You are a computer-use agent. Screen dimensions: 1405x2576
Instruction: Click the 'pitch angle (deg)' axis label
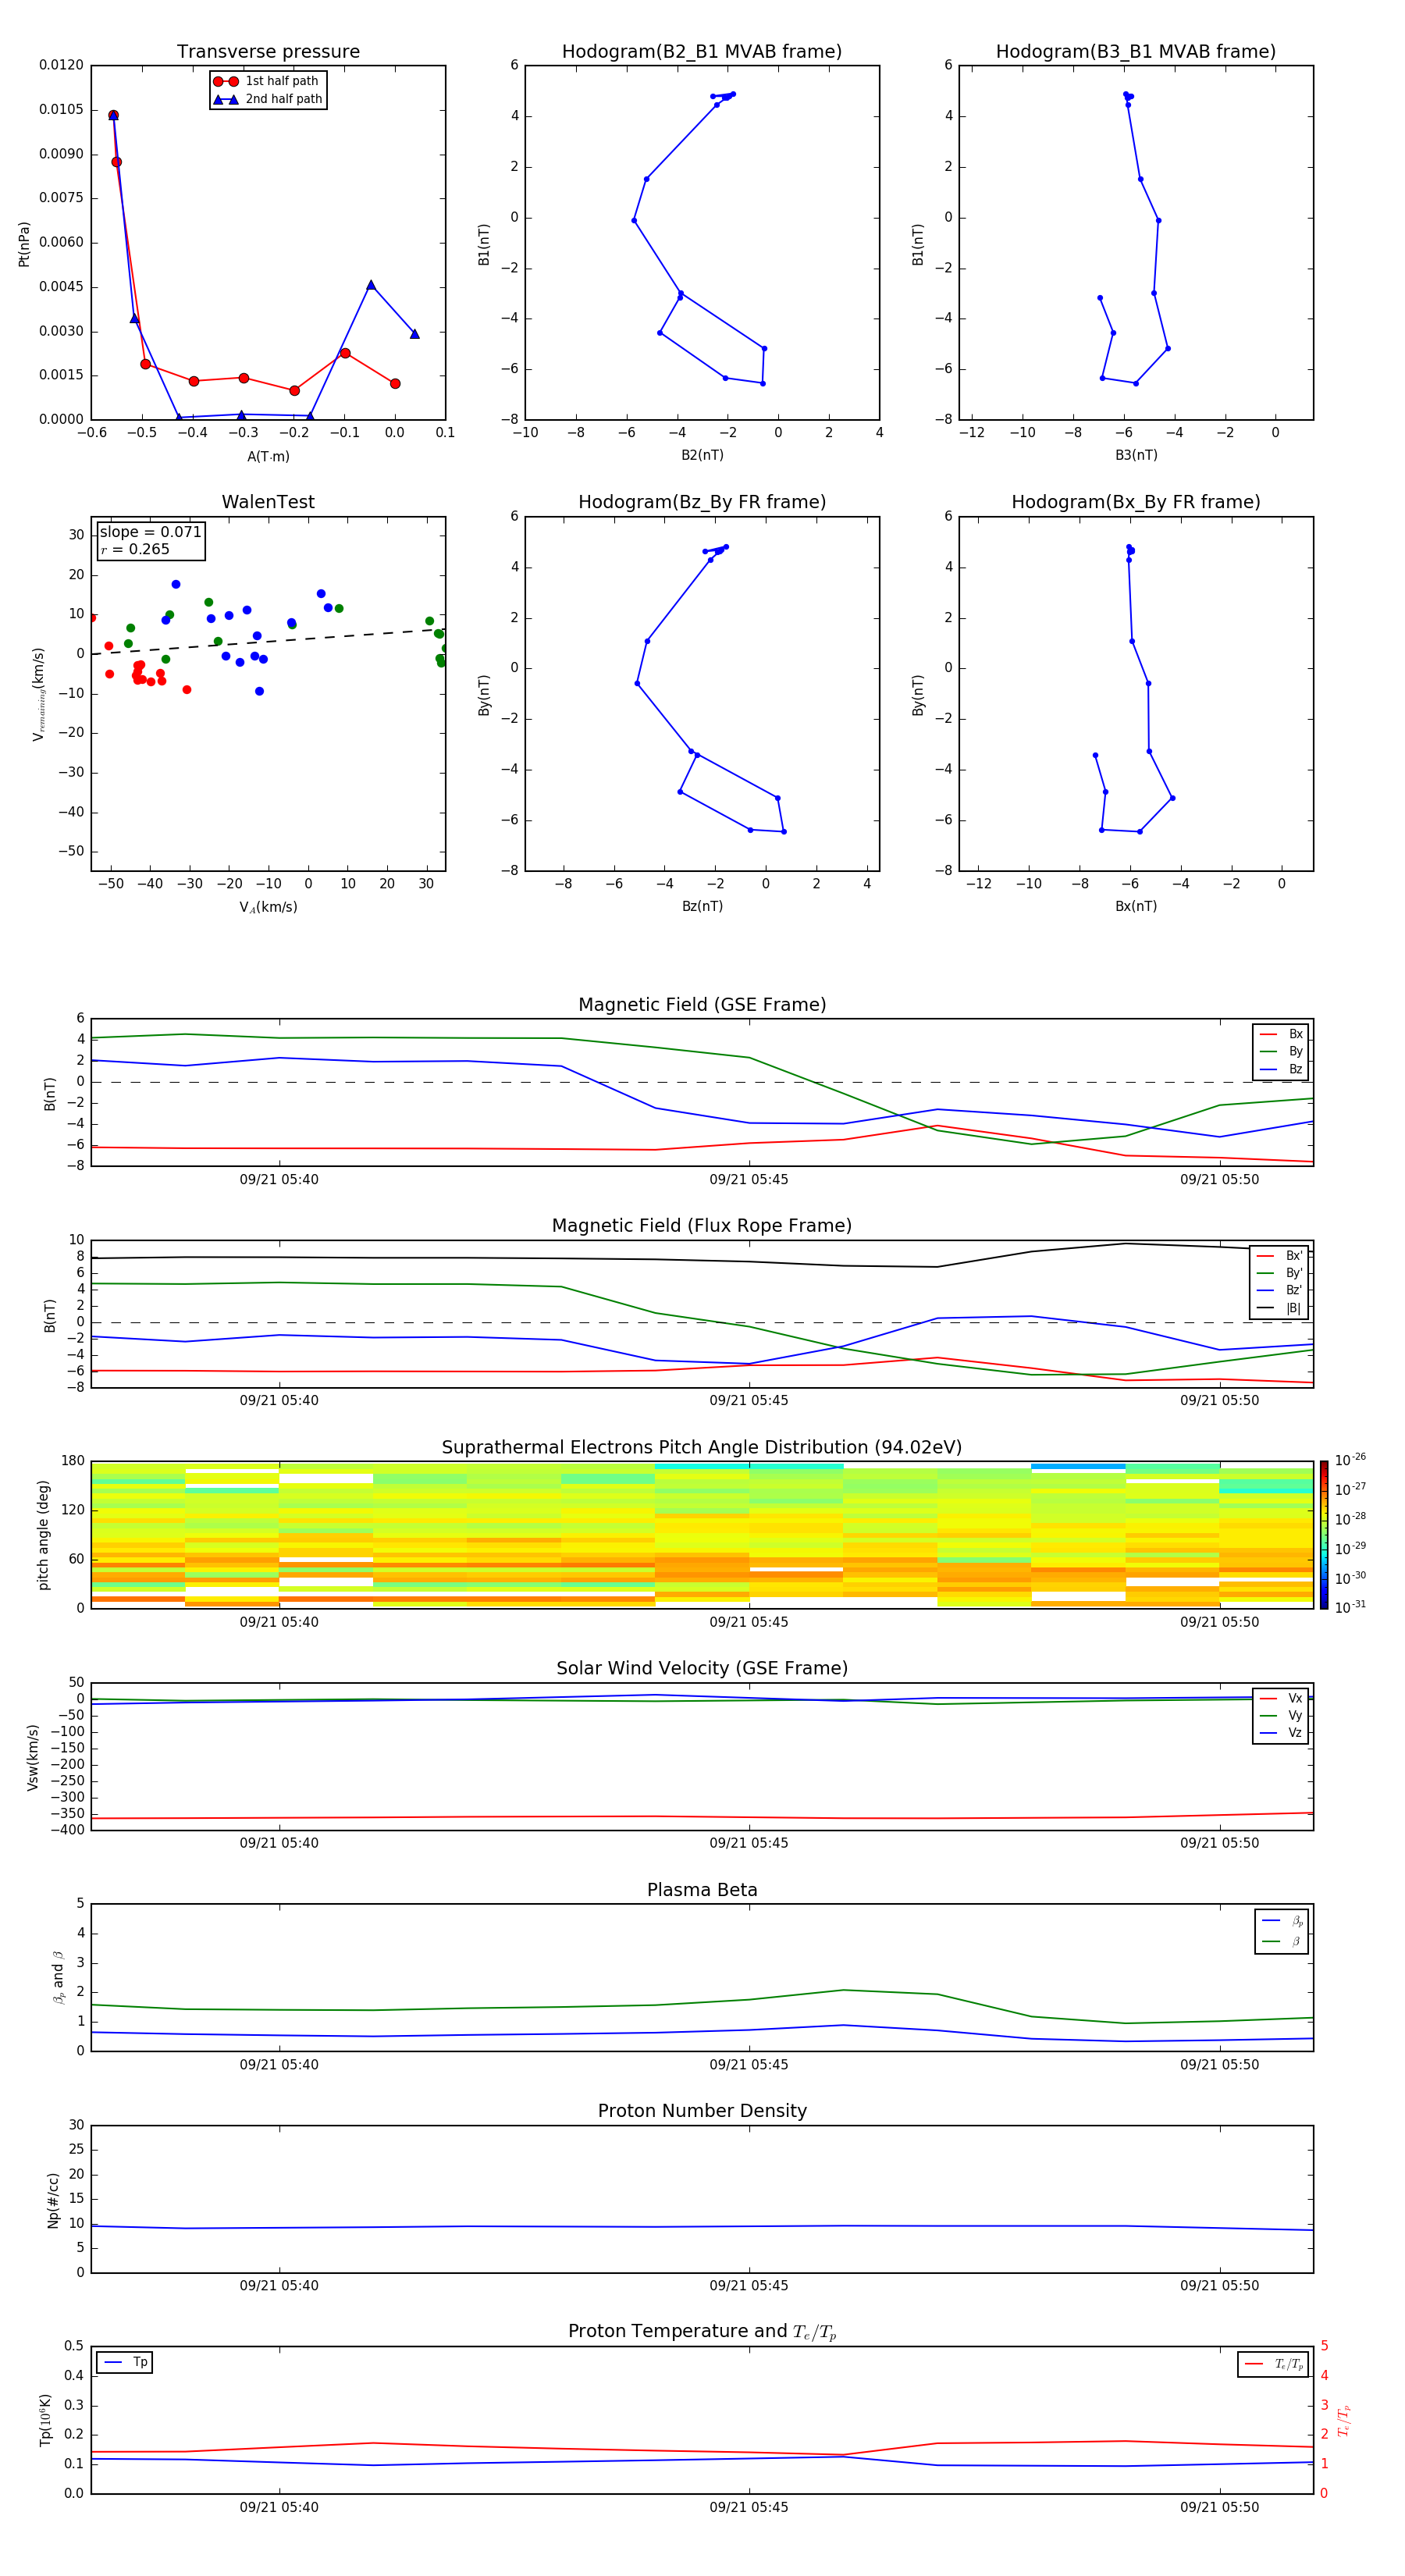(x=43, y=1534)
